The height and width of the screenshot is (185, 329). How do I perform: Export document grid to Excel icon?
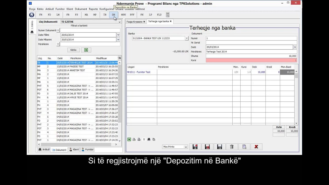129,140
